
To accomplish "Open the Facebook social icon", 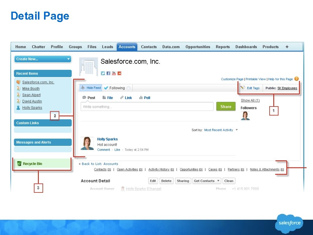I will coord(108,73).
